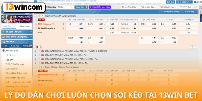Click the FIVB World Championship icon
This screenshot has height=101, width=202.
click(4, 37)
